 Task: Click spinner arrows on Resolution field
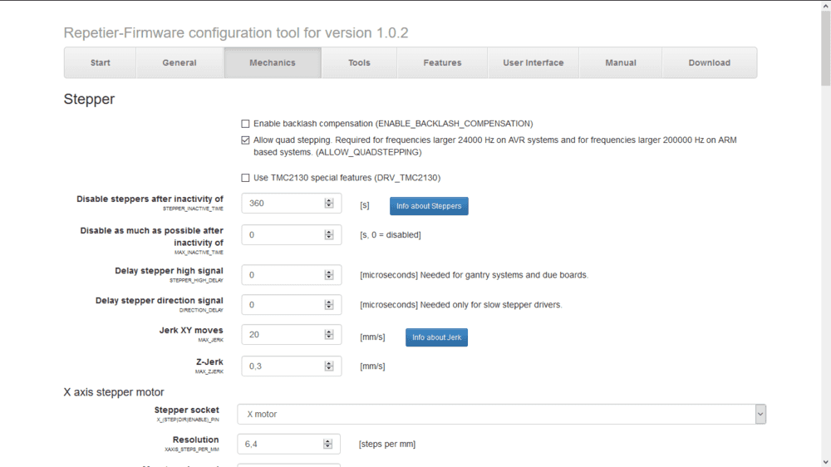pos(327,445)
